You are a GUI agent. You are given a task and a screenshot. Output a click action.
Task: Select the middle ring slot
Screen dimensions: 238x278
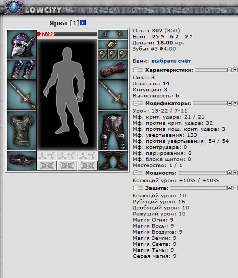pos(113,54)
